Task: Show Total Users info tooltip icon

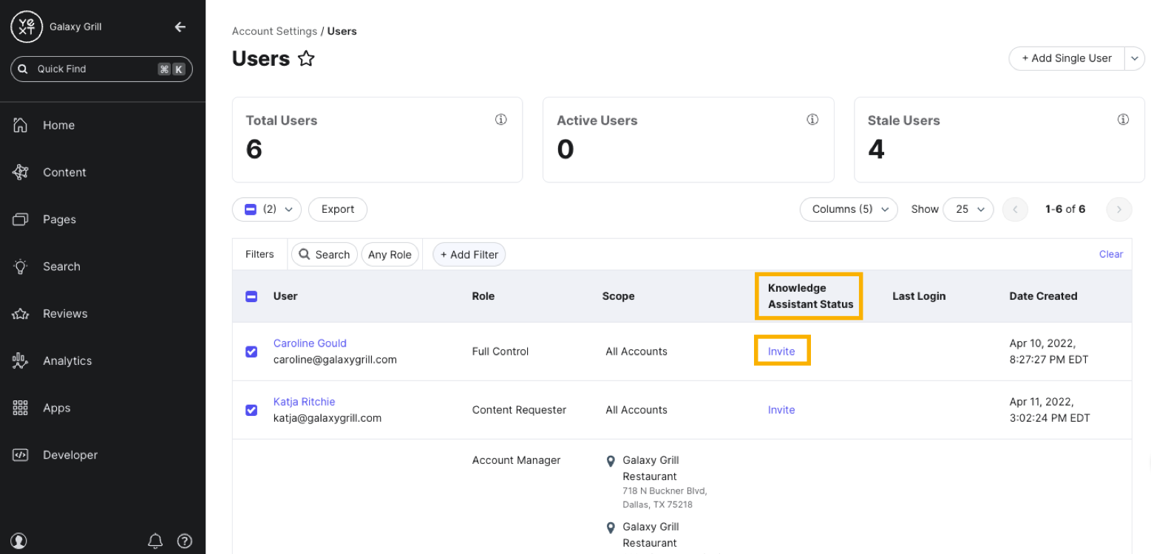Action: point(501,120)
